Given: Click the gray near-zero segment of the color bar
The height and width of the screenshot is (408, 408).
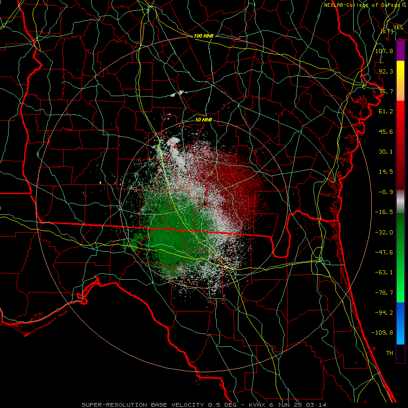Looking at the screenshot, I should tap(400, 202).
